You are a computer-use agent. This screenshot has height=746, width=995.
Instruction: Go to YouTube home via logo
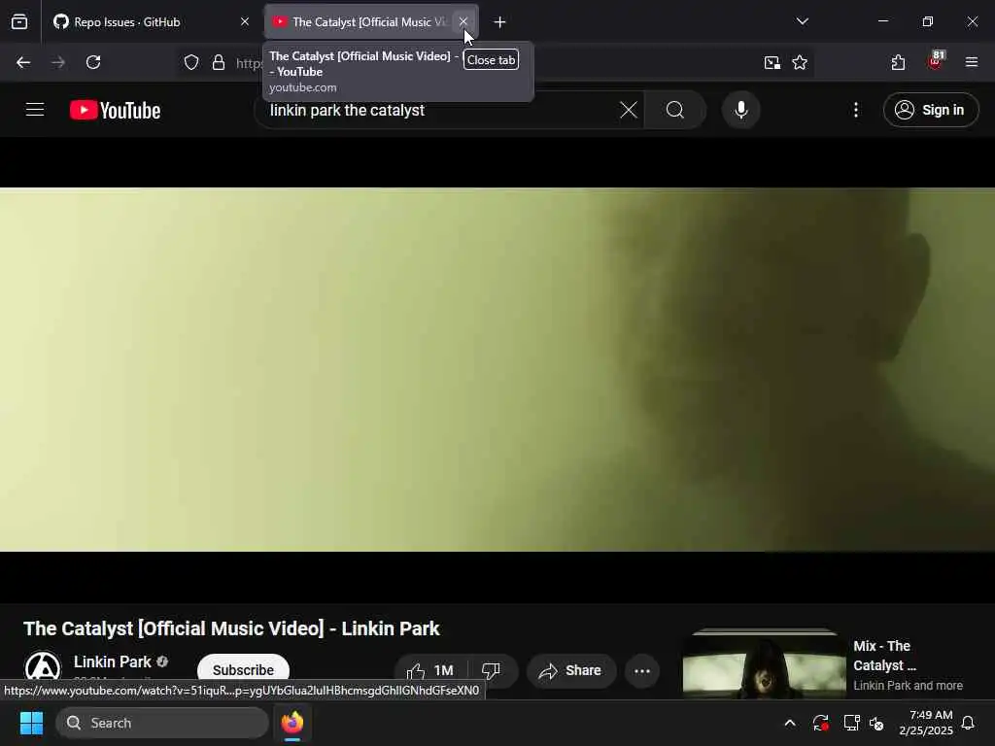tap(115, 111)
